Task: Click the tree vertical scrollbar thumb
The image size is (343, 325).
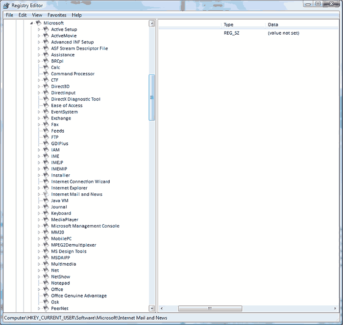Action: [x=152, y=97]
